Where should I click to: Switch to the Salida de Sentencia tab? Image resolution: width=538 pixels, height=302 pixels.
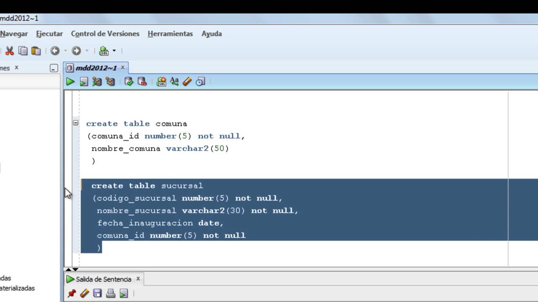click(103, 279)
